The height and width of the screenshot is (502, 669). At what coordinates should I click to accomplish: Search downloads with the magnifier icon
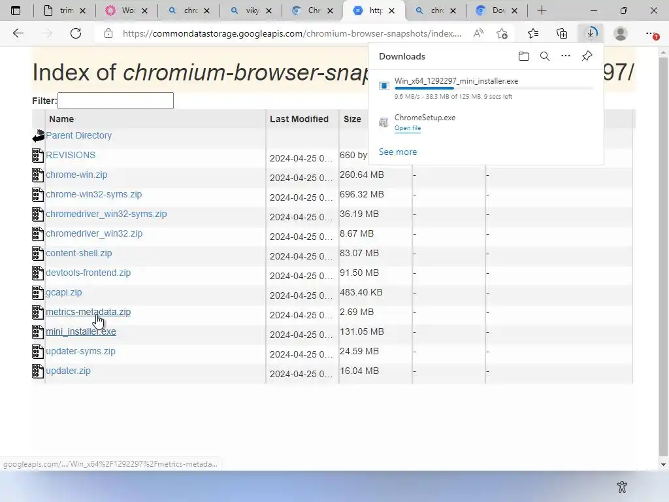click(545, 56)
